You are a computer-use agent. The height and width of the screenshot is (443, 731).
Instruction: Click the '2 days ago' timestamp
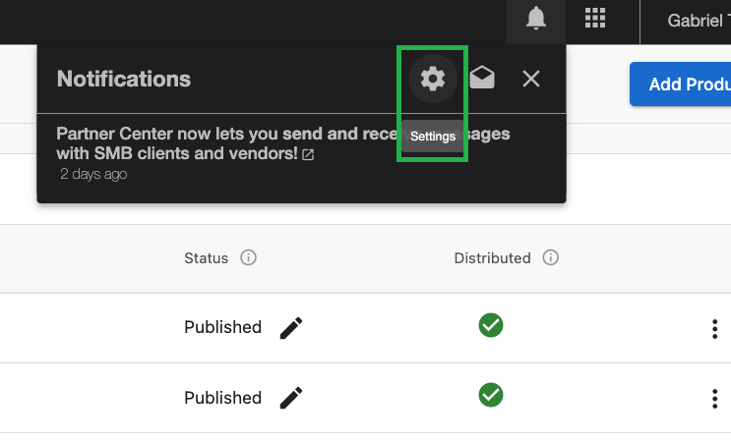pos(93,174)
